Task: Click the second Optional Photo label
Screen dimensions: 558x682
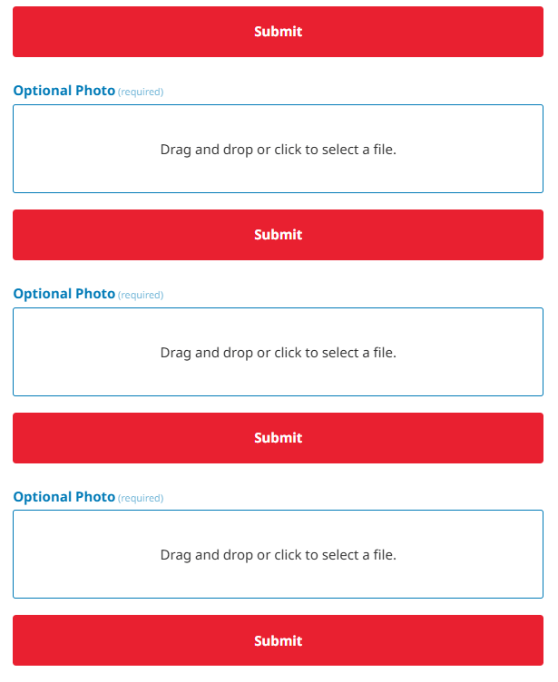Action: click(64, 294)
